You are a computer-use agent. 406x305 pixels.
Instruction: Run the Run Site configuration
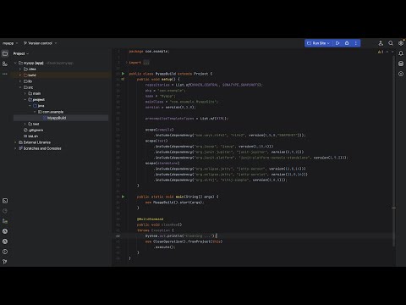point(337,43)
